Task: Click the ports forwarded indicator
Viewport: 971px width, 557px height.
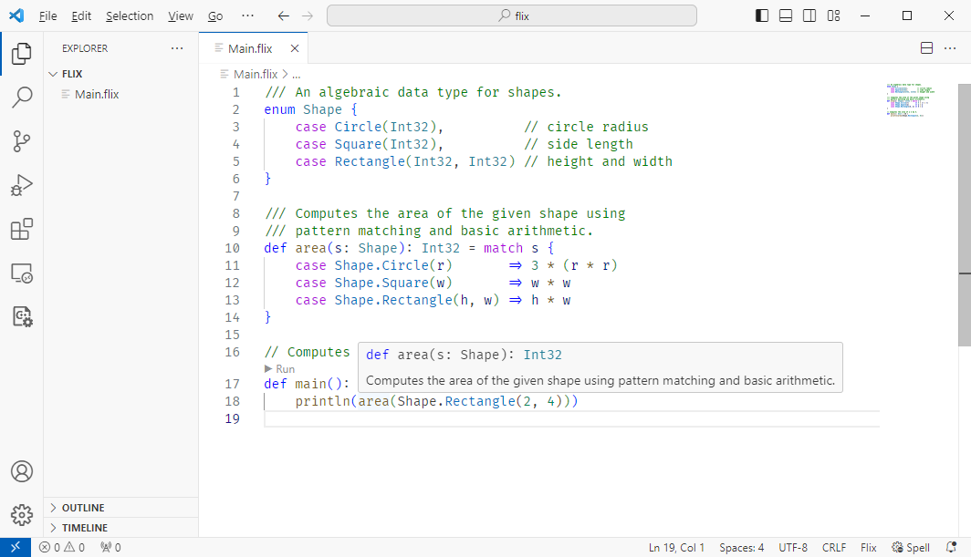Action: pos(110,548)
